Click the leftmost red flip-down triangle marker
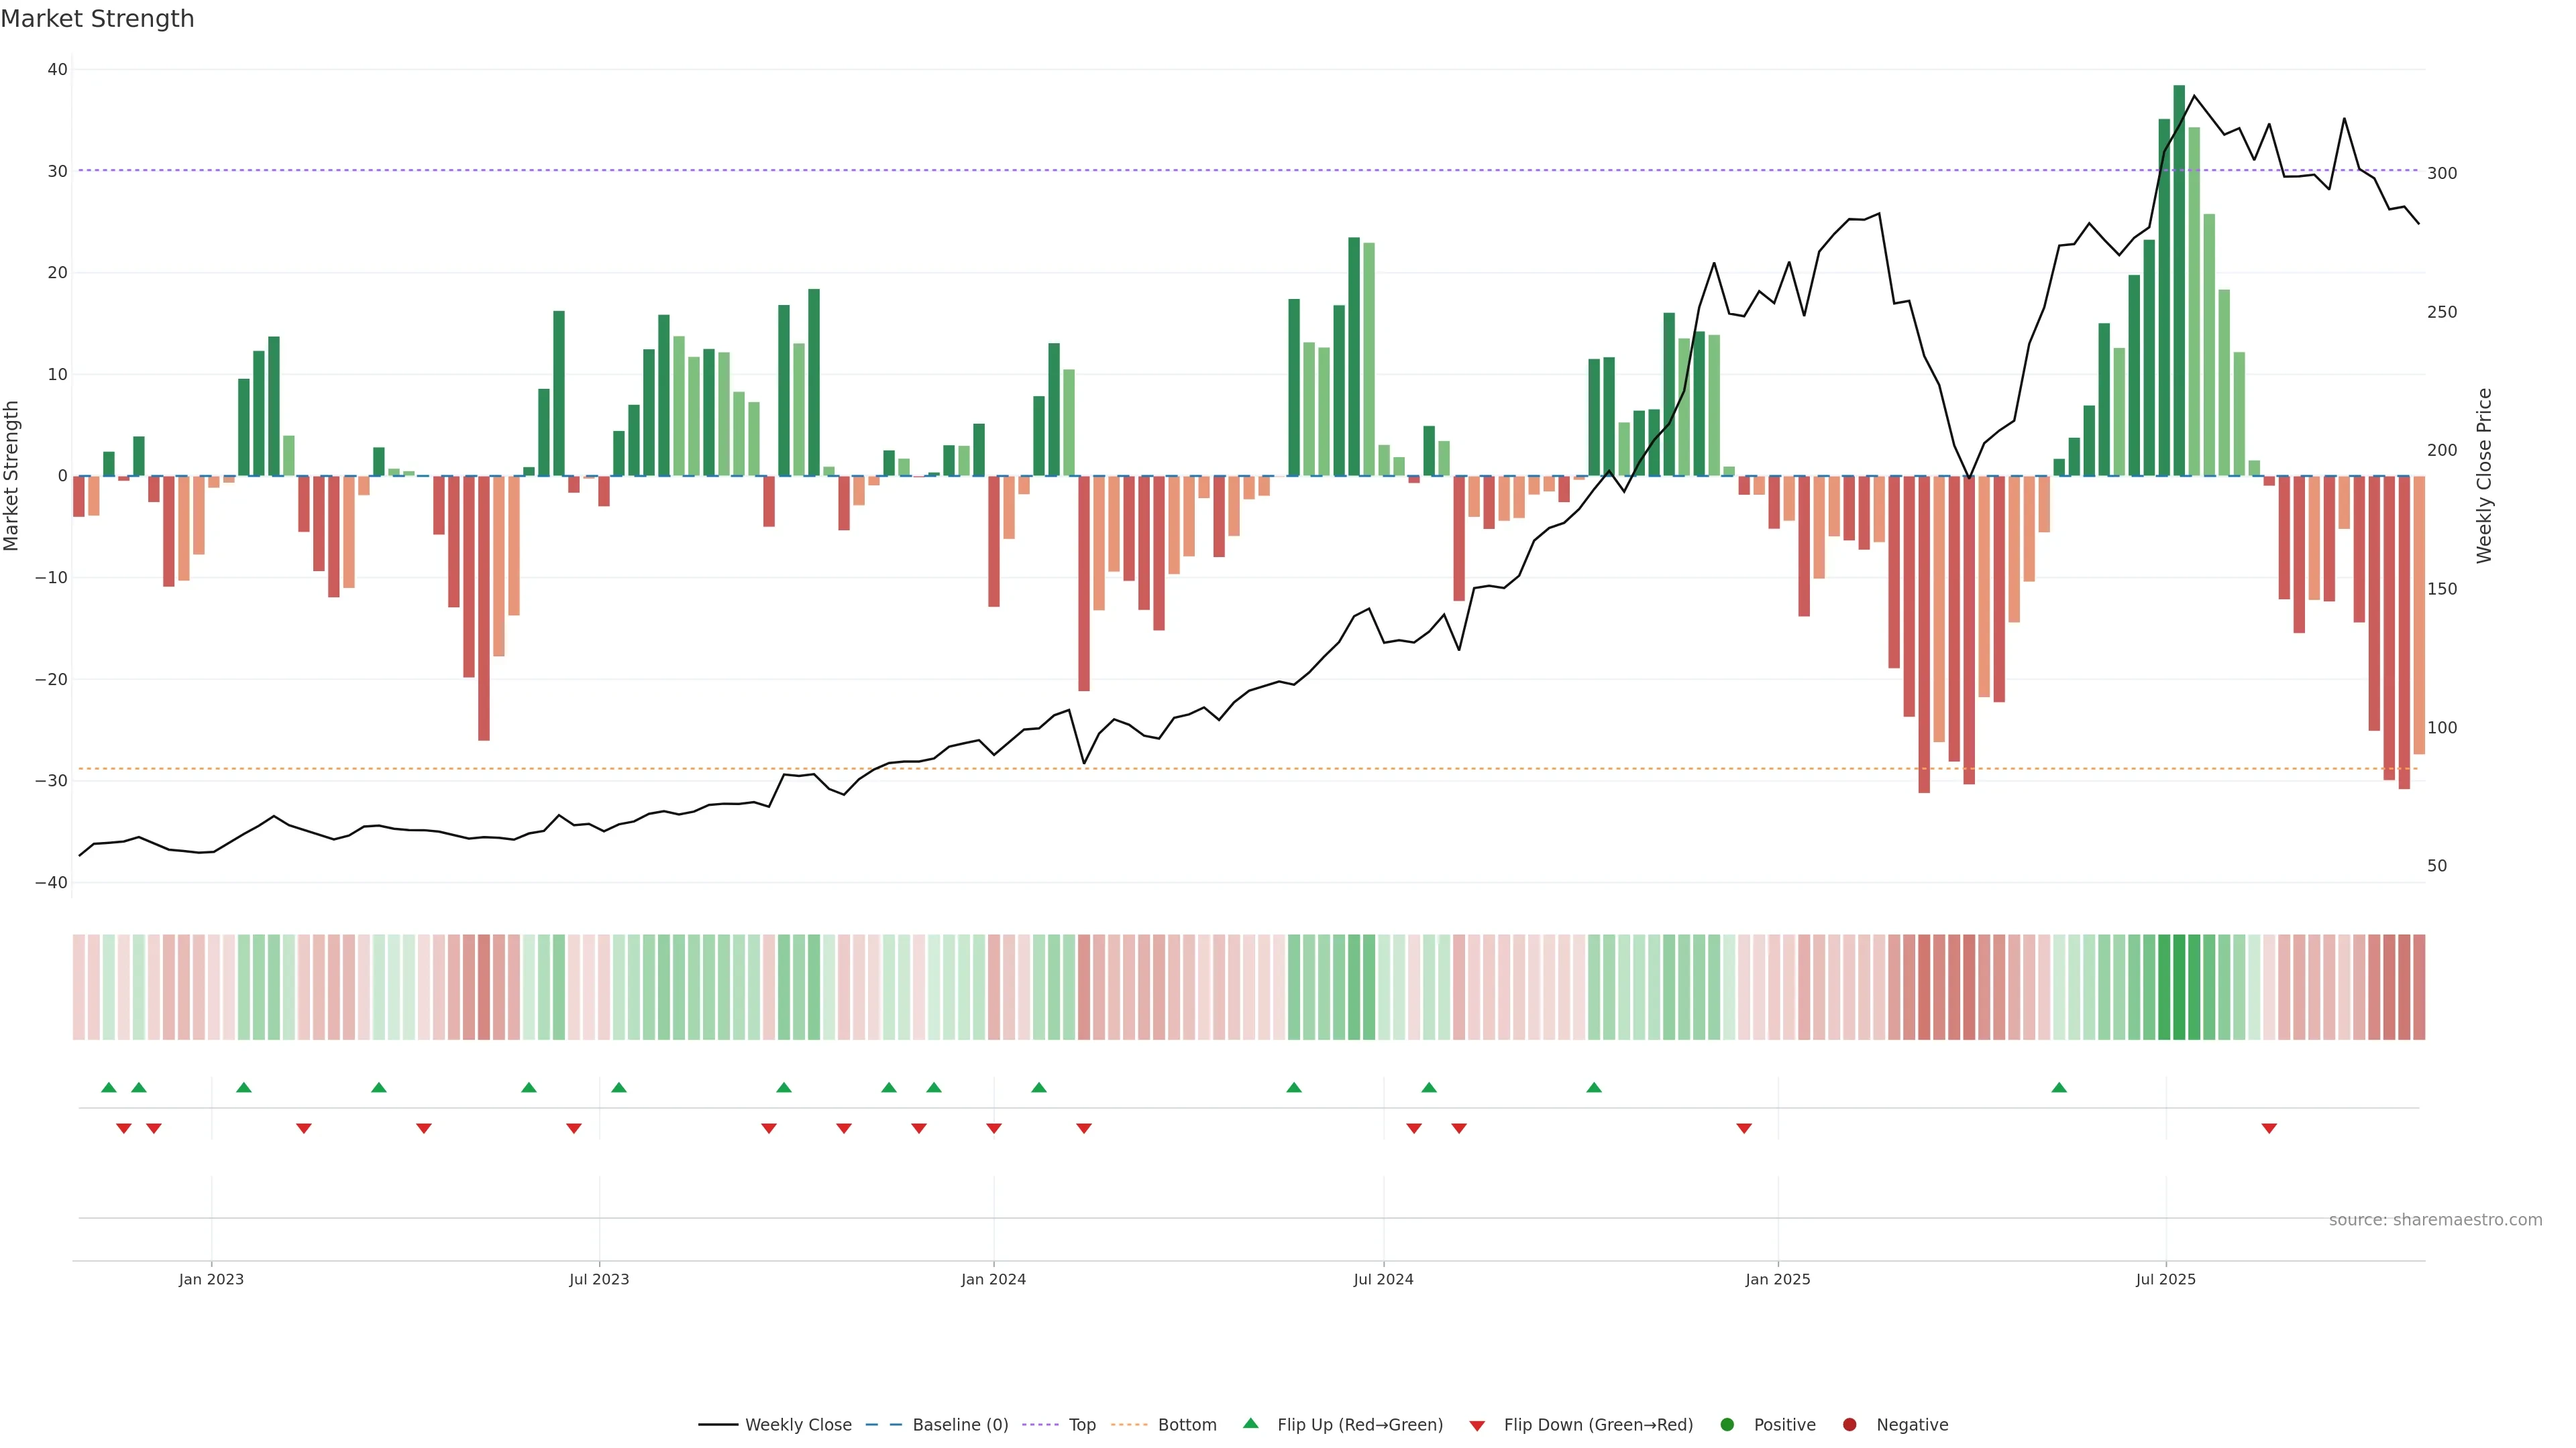Image resolution: width=2576 pixels, height=1448 pixels. coord(124,1128)
